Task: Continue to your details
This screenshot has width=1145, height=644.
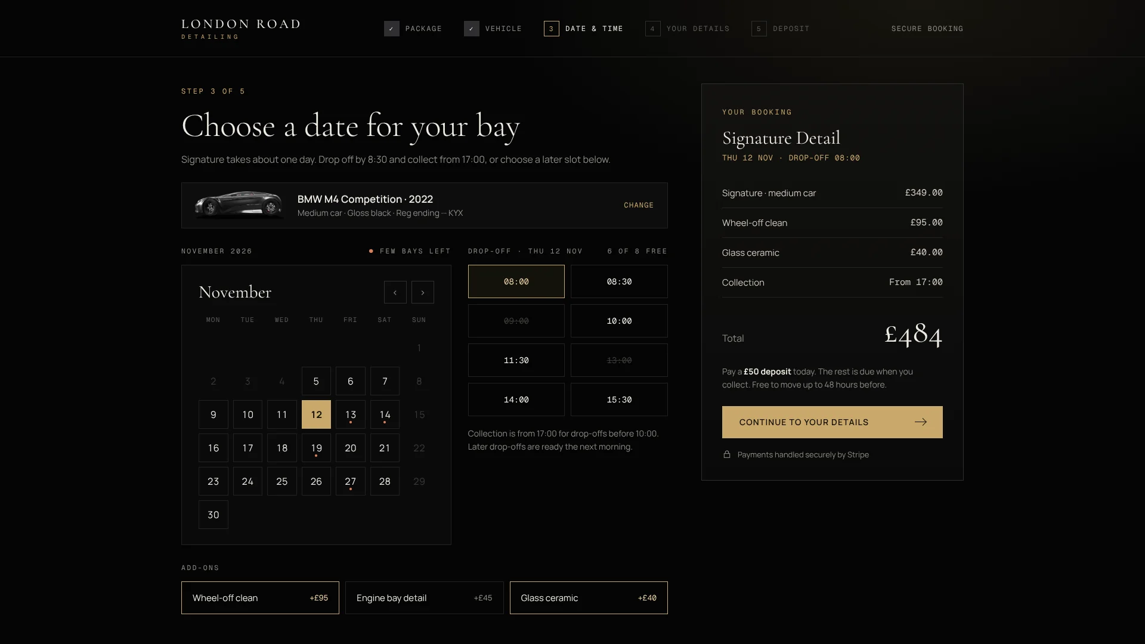Action: (x=833, y=422)
